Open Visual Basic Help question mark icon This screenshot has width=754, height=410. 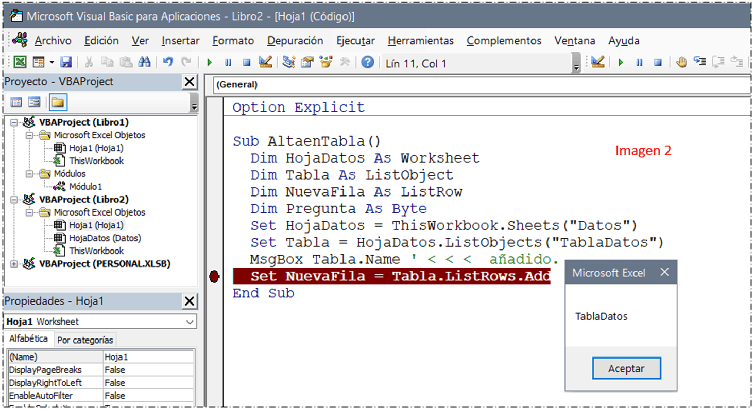[367, 63]
